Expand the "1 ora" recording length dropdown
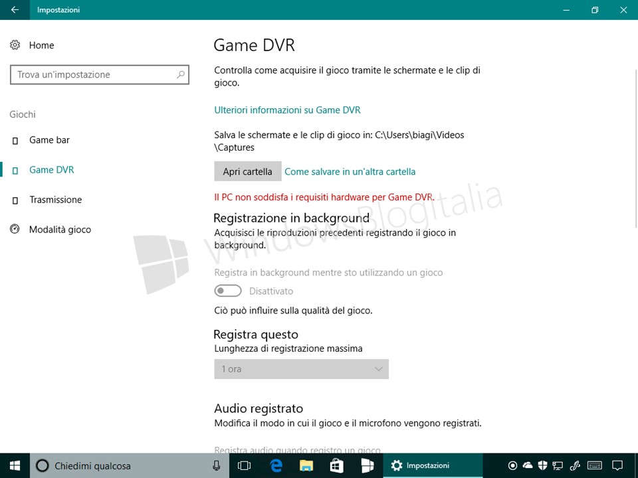The image size is (638, 478). 302,369
